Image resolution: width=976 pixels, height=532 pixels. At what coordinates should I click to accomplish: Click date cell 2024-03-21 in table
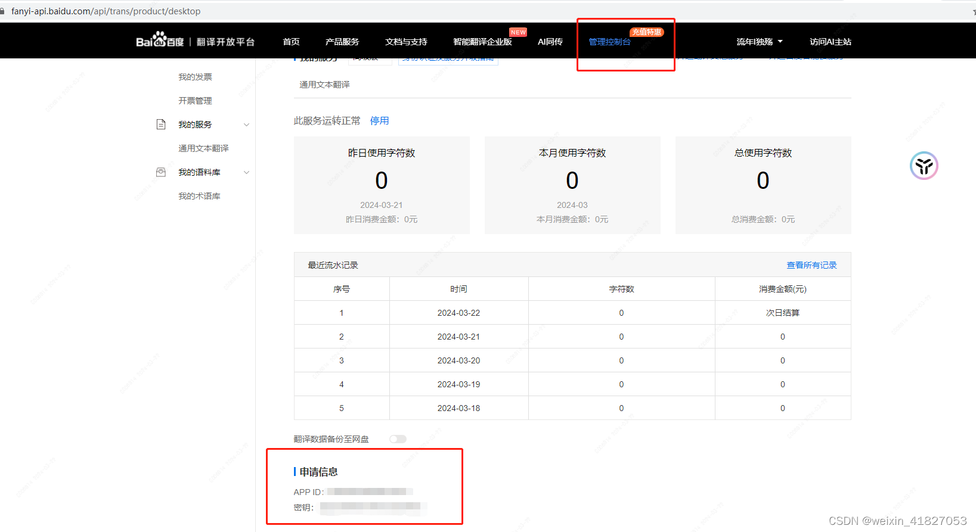tap(458, 337)
